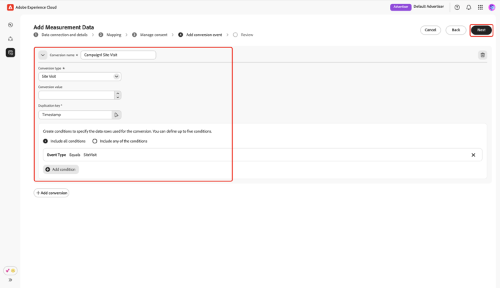Screen dimensions: 500x288
Task: Click the Next button
Action: tap(481, 30)
